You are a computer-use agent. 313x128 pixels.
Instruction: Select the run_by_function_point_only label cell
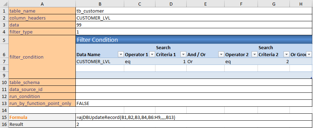42,103
